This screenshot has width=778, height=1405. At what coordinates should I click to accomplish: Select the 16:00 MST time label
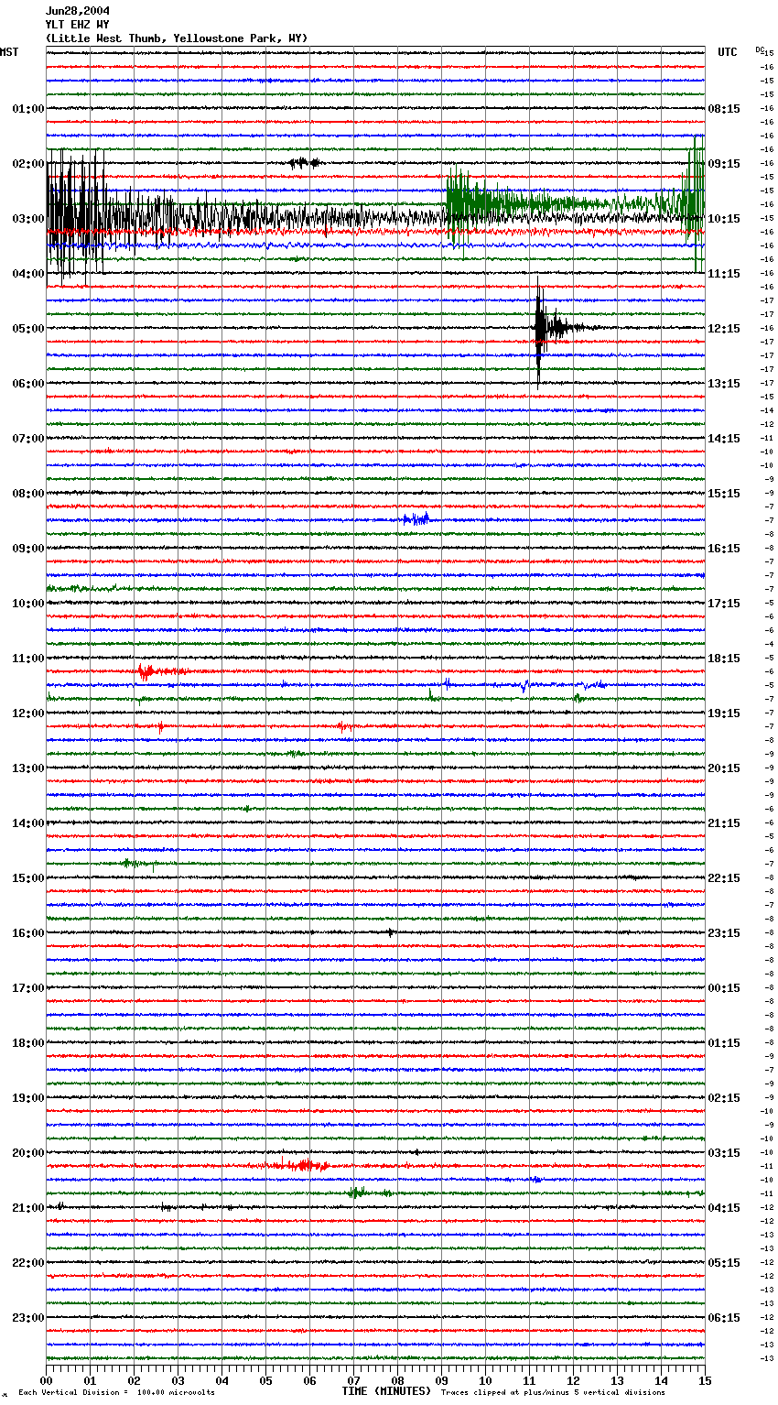28,933
